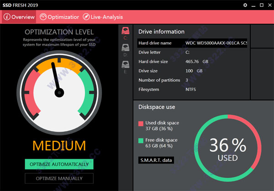Click the green Free disk space swatch
Image resolution: width=274 pixels, height=191 pixels.
pyautogui.click(x=141, y=141)
